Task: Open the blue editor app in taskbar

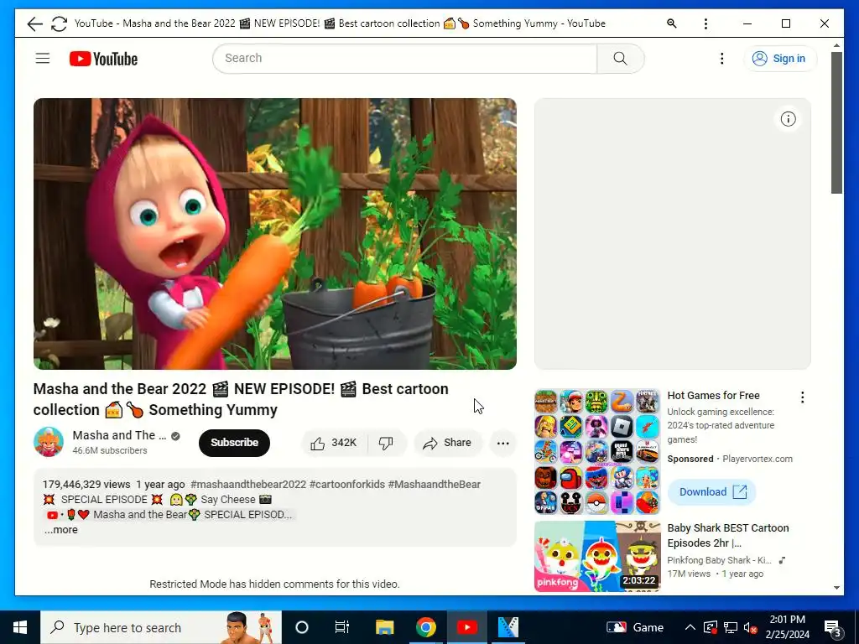Action: point(508,627)
